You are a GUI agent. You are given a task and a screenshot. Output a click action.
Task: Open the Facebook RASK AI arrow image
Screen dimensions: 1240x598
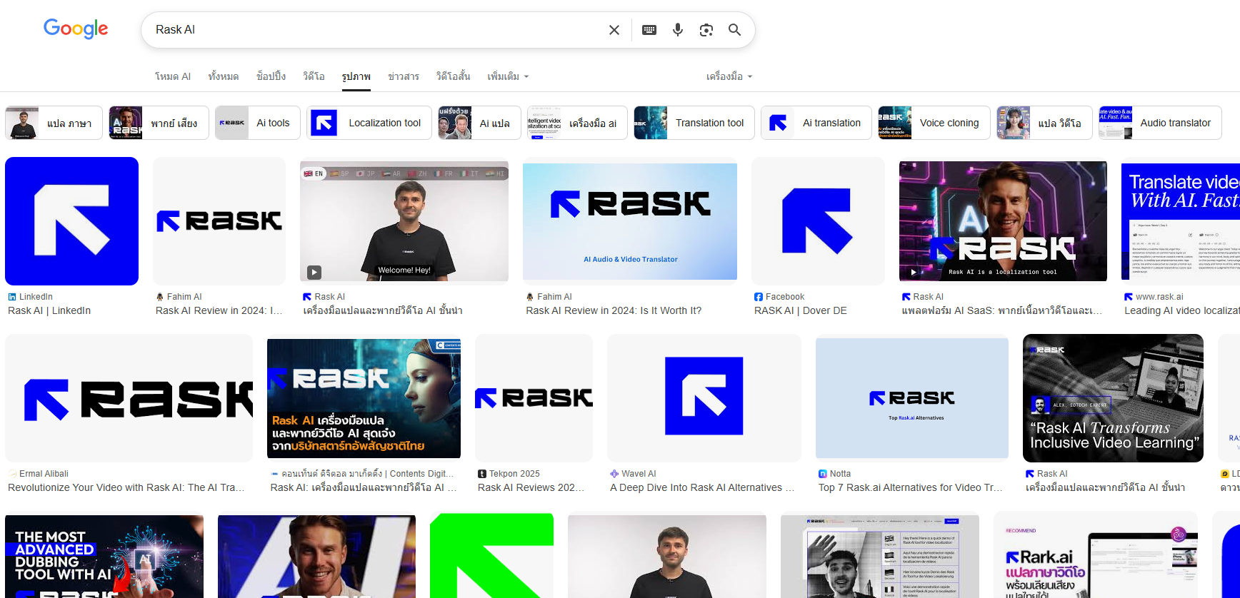[x=818, y=221]
